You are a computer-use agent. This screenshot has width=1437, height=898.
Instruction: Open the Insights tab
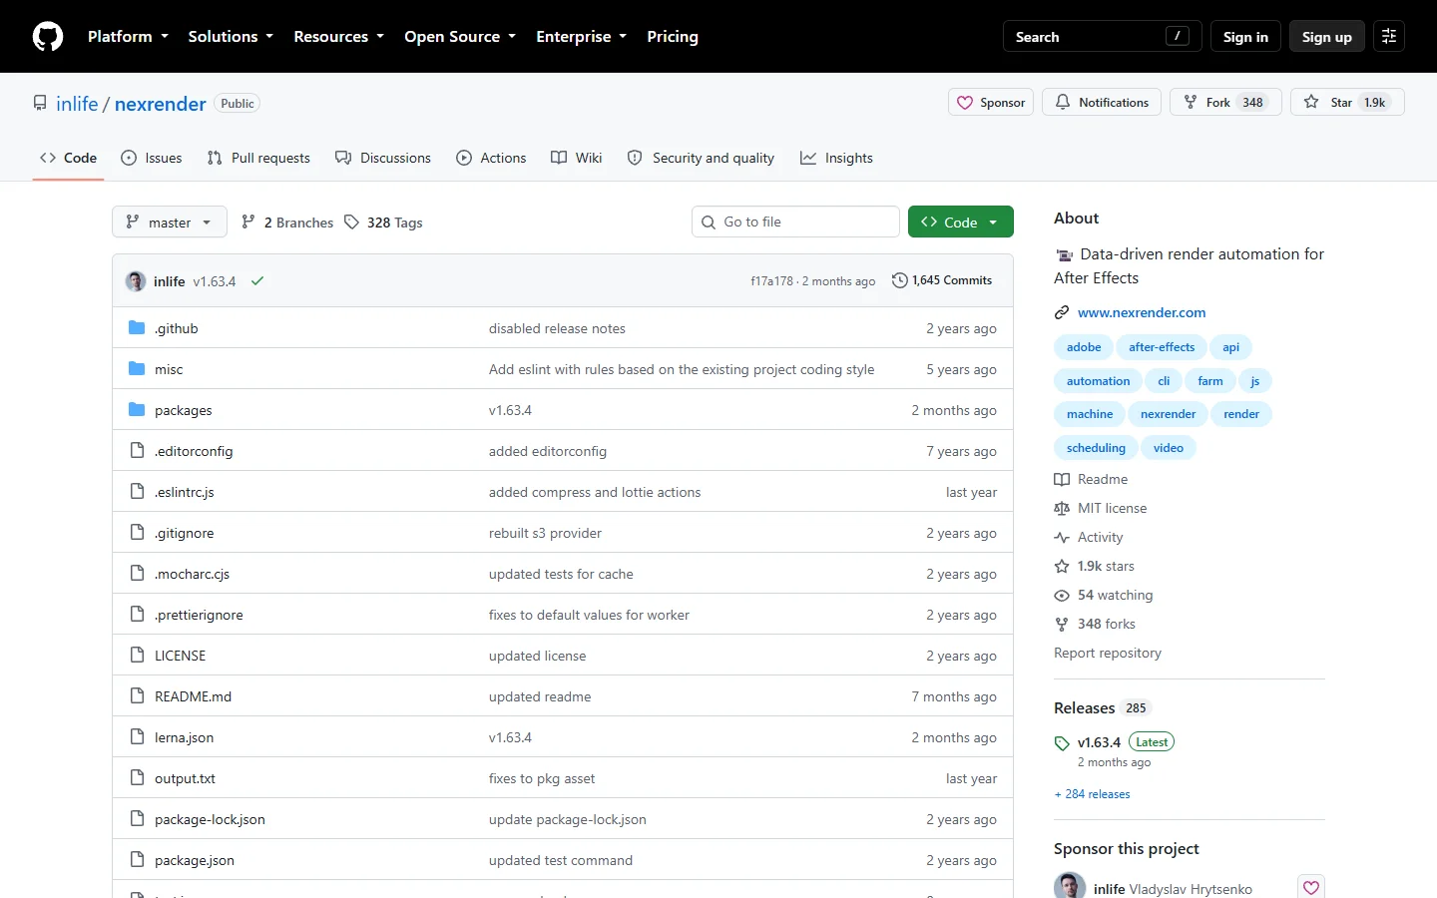(836, 159)
